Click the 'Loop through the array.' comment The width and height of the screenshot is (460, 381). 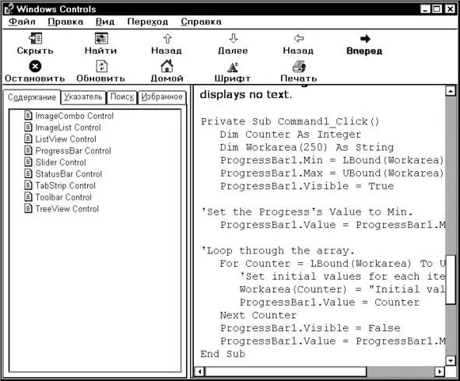coord(278,250)
